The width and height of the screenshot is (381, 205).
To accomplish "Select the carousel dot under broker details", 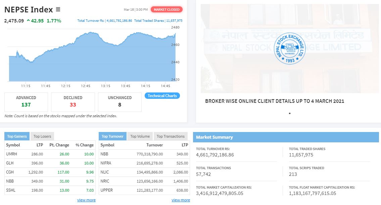I will (x=290, y=113).
